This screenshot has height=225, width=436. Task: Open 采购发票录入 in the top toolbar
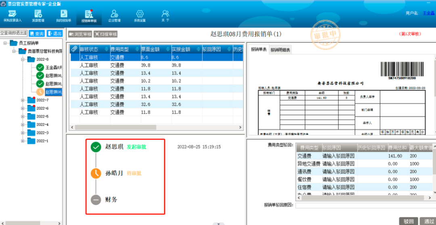click(x=12, y=15)
